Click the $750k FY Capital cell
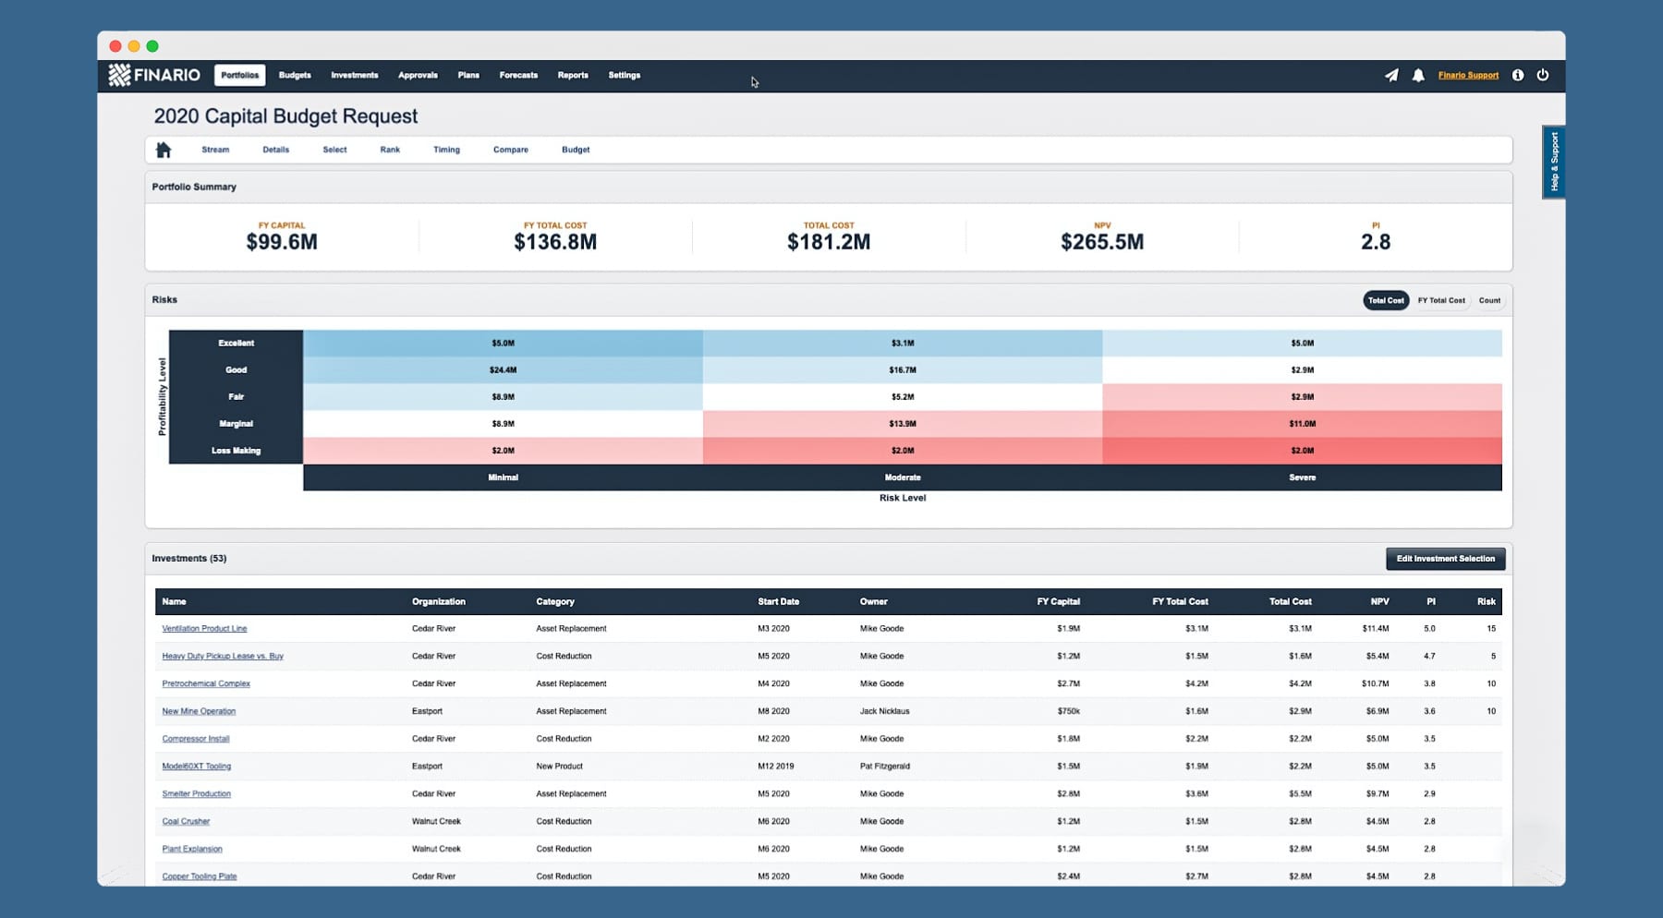Screen dimensions: 1663x918 1069,712
